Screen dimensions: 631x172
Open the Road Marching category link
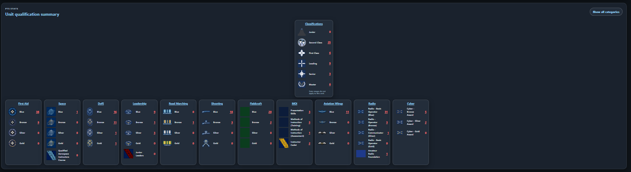point(178,103)
